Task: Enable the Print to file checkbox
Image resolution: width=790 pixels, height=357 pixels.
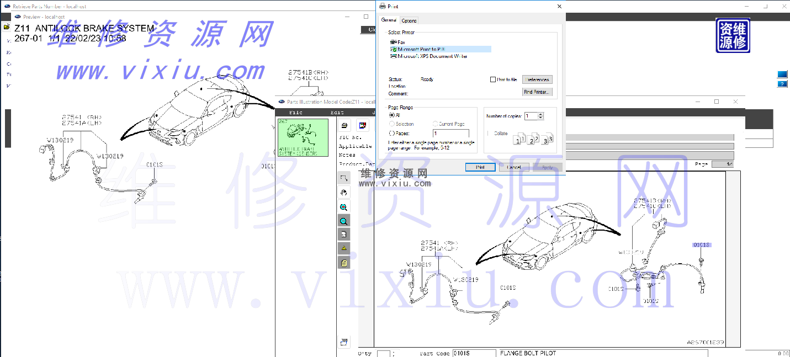Action: 493,79
